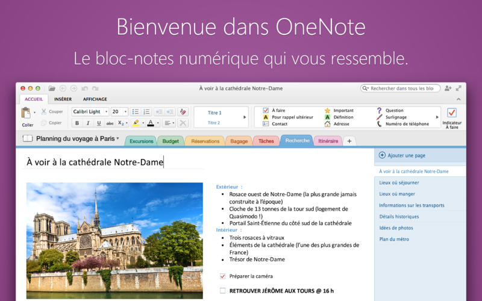This screenshot has width=482, height=301.
Task: Expand the tags gallery arrow
Action: coord(437,117)
